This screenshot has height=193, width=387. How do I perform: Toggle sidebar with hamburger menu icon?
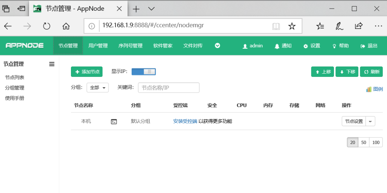(x=52, y=64)
